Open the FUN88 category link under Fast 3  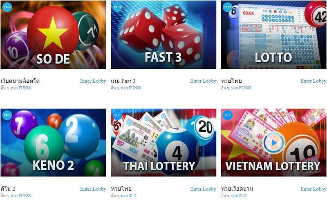131,88
